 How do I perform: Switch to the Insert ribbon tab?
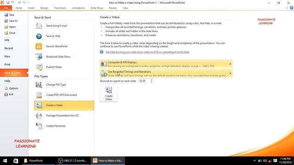(31, 8)
